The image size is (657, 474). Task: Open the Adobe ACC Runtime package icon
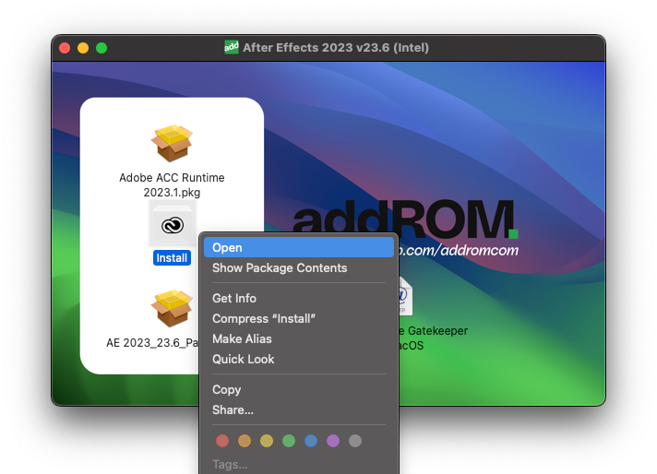click(x=172, y=143)
